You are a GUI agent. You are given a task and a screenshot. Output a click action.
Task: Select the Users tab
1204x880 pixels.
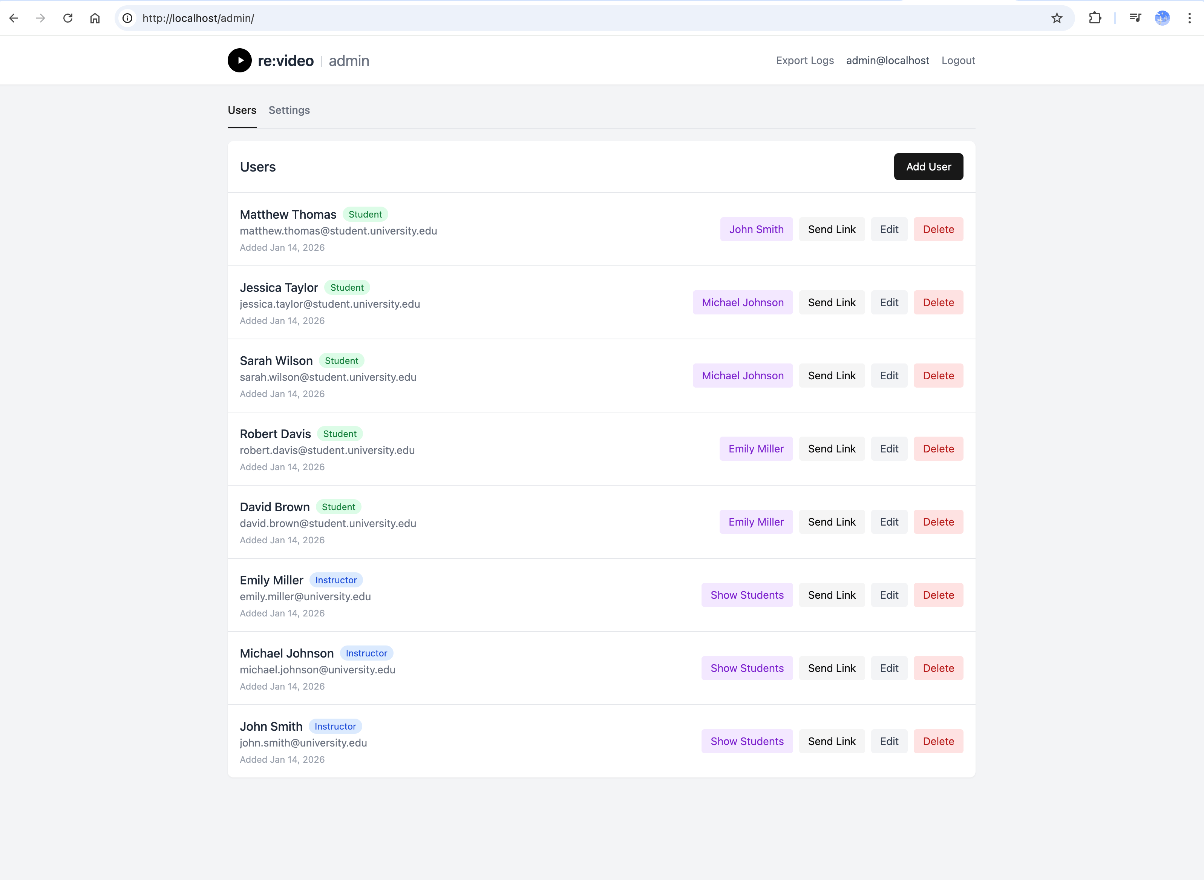click(x=242, y=110)
